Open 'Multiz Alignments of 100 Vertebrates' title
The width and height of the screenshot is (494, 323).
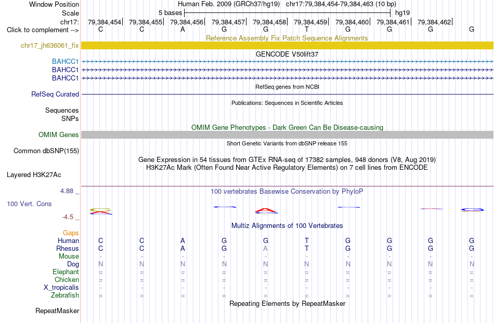tap(287, 225)
